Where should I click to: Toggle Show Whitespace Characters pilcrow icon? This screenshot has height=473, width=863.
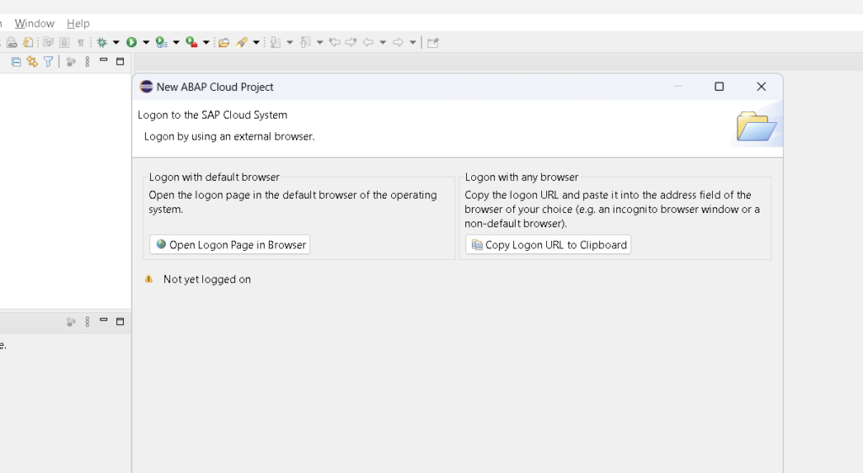point(81,42)
